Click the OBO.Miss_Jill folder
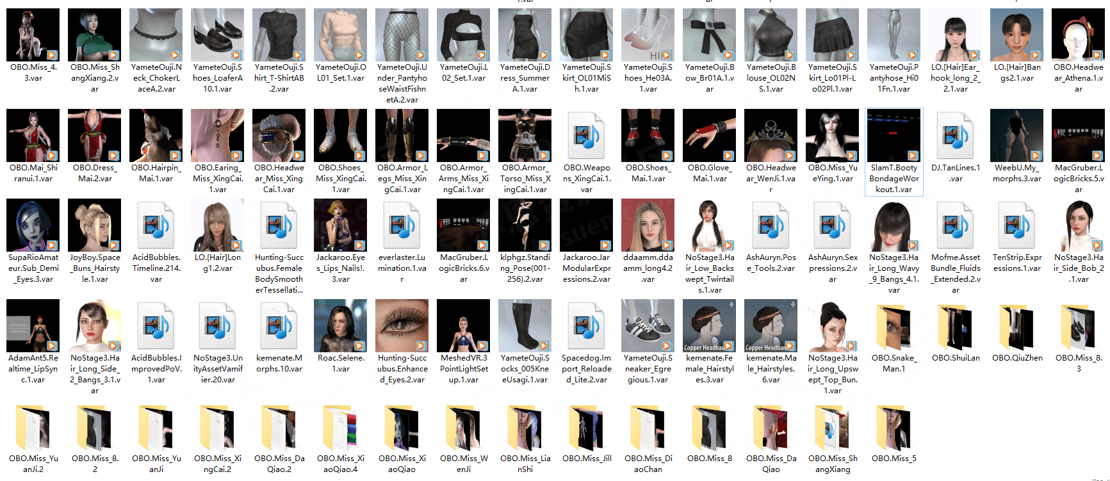 coord(586,427)
